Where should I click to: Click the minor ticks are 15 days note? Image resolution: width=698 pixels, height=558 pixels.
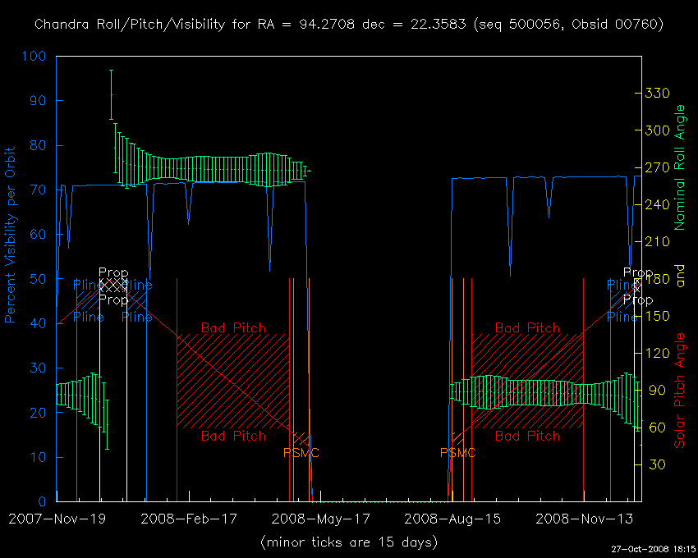tap(349, 542)
